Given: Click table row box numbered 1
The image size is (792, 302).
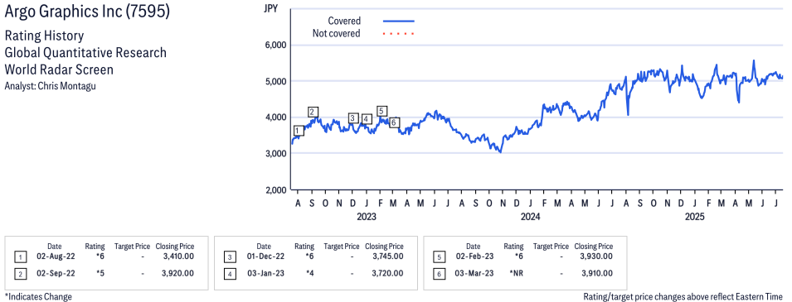Looking at the screenshot, I should (x=20, y=257).
